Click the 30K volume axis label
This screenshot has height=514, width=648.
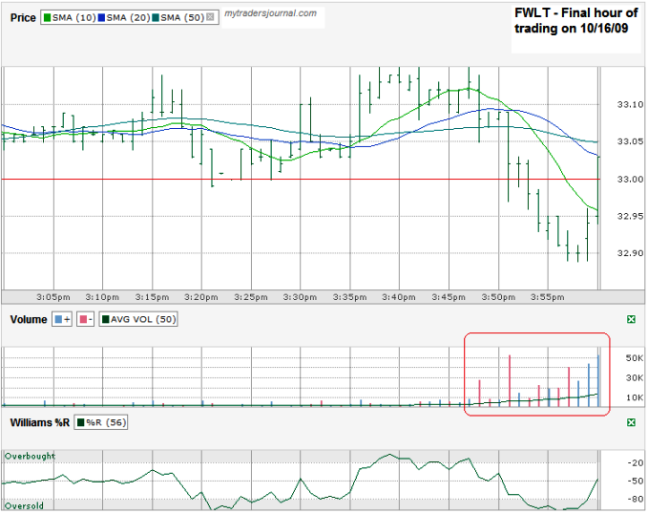(635, 377)
